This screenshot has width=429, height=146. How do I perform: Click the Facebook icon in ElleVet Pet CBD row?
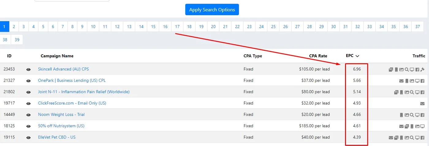(x=422, y=137)
